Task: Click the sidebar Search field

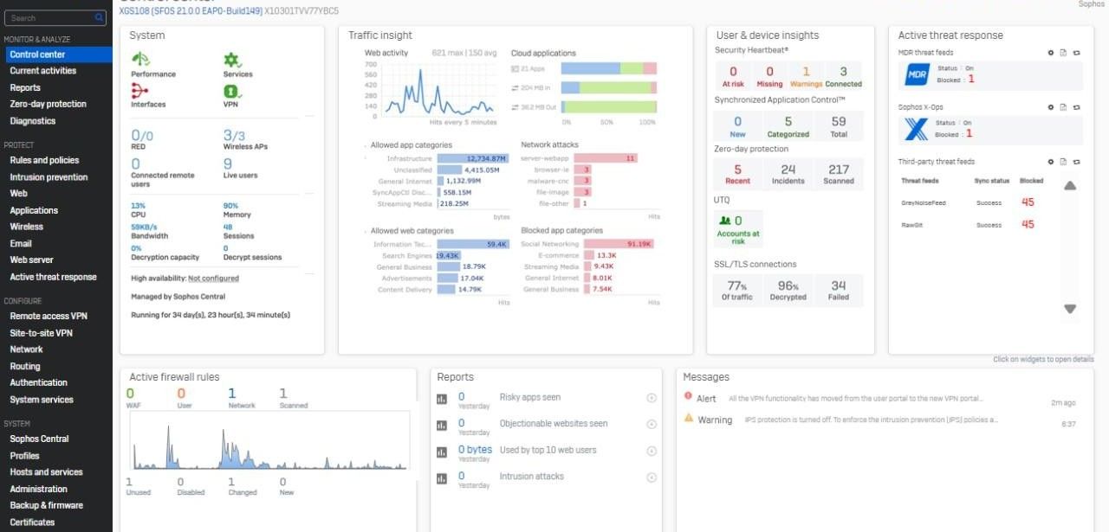Action: click(50, 18)
